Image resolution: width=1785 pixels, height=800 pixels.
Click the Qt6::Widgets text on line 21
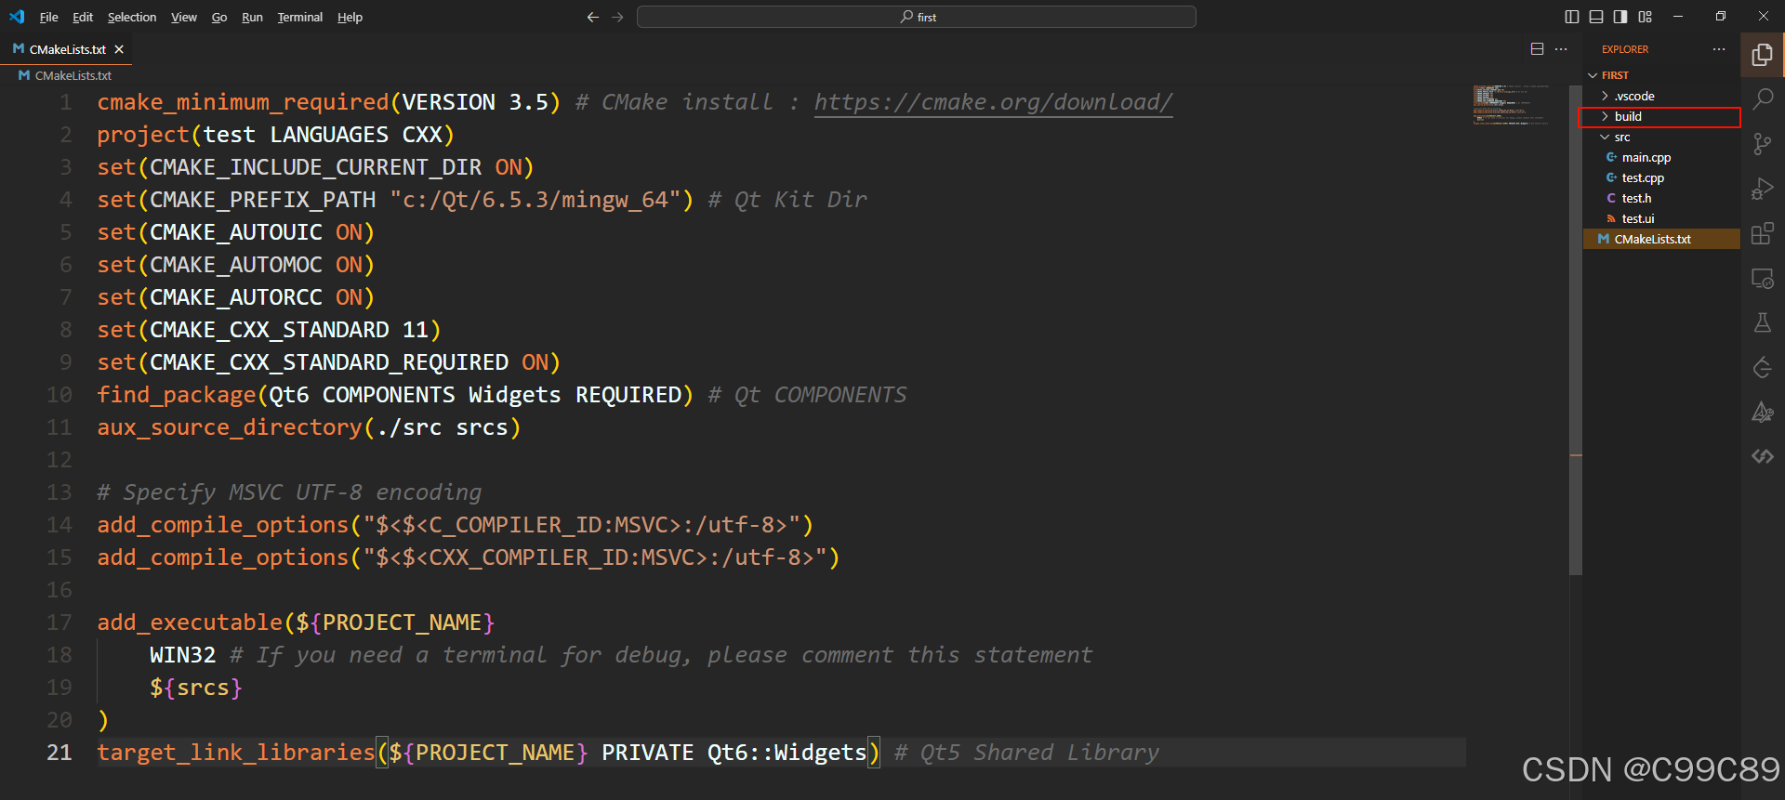[787, 753]
